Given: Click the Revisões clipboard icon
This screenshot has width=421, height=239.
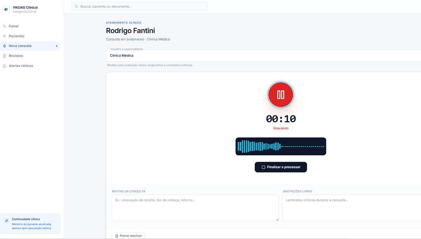Looking at the screenshot, I should coord(5,56).
